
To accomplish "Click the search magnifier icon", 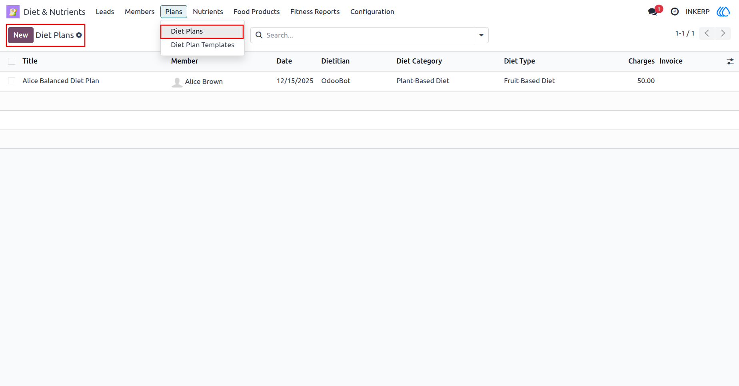I will 259,35.
